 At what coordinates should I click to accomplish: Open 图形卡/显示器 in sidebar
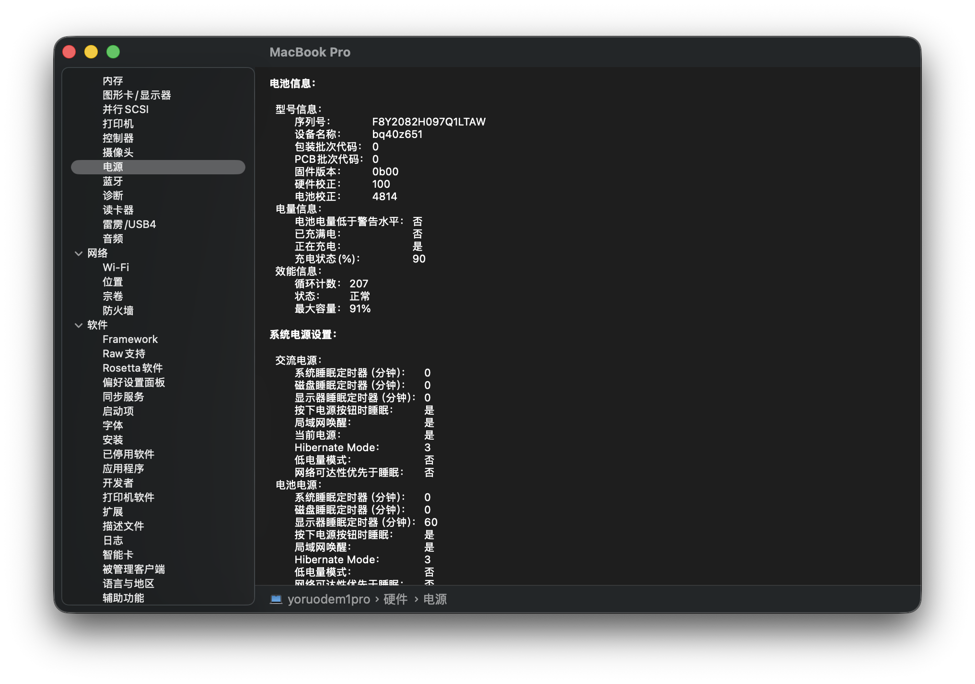137,95
